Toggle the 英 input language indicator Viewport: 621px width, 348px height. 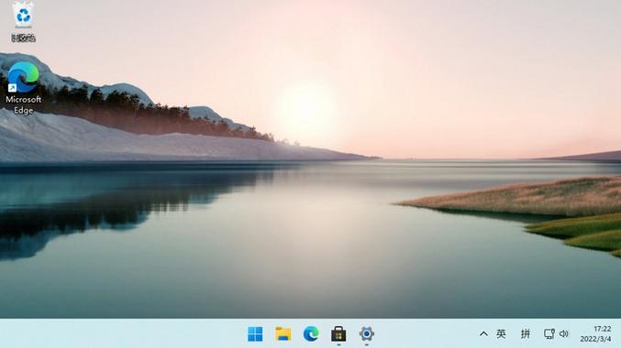pos(501,334)
